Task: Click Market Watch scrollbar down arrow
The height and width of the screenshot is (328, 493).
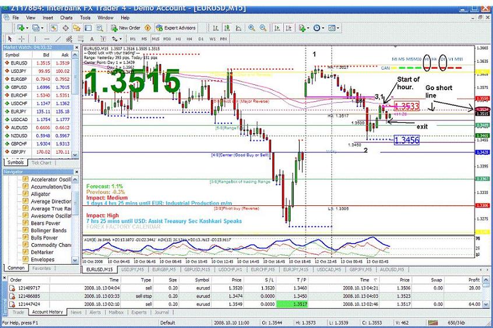Action: point(75,155)
